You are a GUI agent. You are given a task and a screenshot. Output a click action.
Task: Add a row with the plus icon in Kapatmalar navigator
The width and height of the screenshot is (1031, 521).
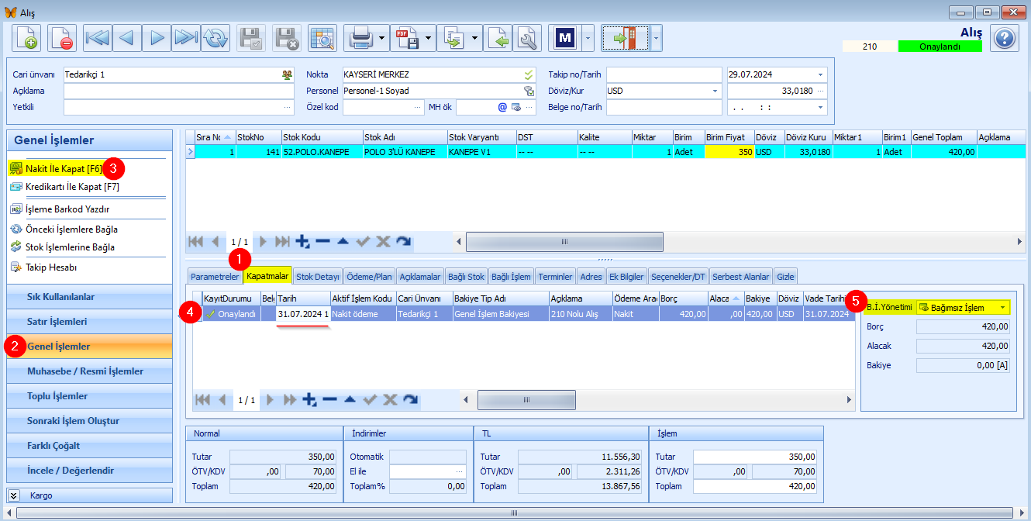coord(309,400)
